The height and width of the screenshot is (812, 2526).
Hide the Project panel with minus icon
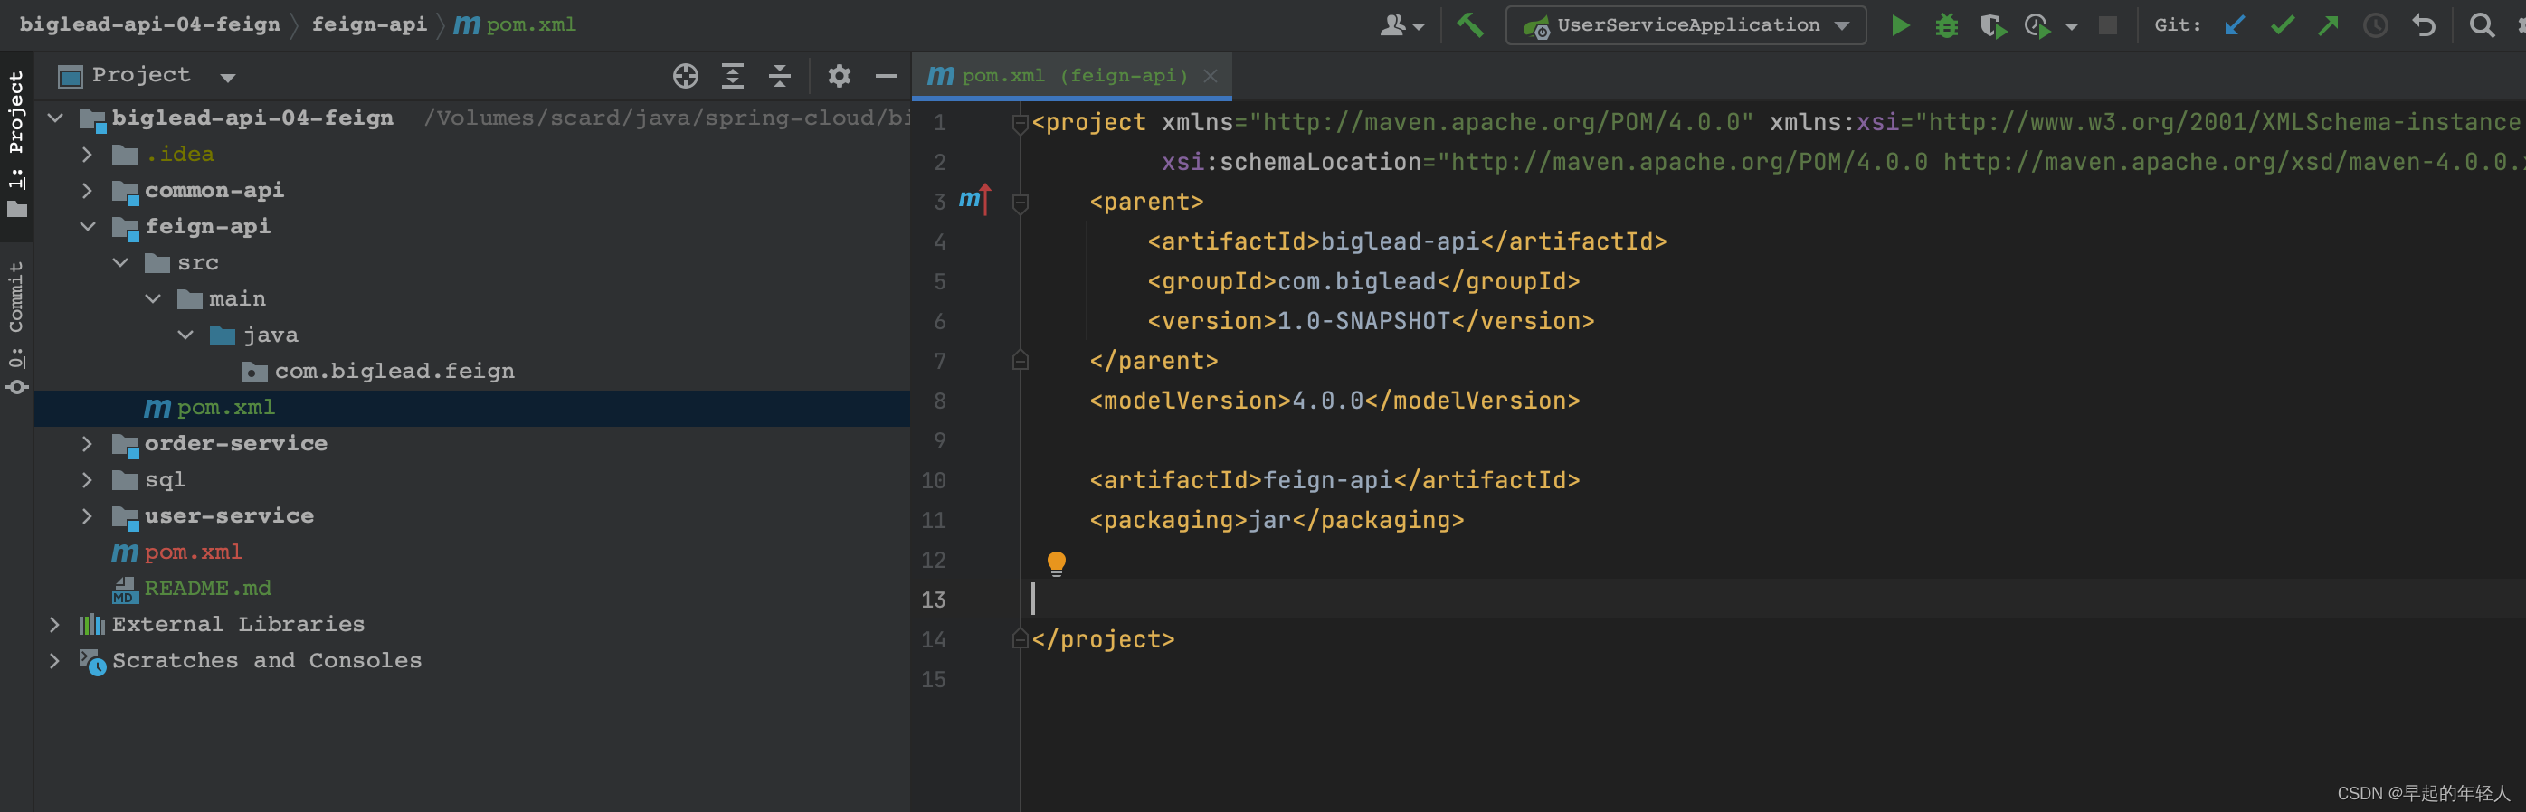[x=887, y=76]
